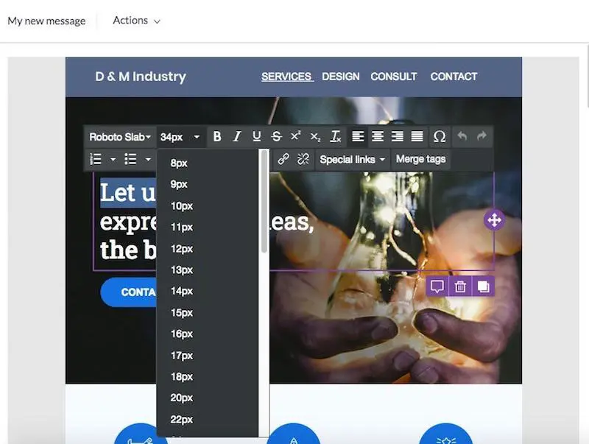Viewport: 589px width, 444px height.
Task: Toggle bold formatting
Action: [x=217, y=136]
